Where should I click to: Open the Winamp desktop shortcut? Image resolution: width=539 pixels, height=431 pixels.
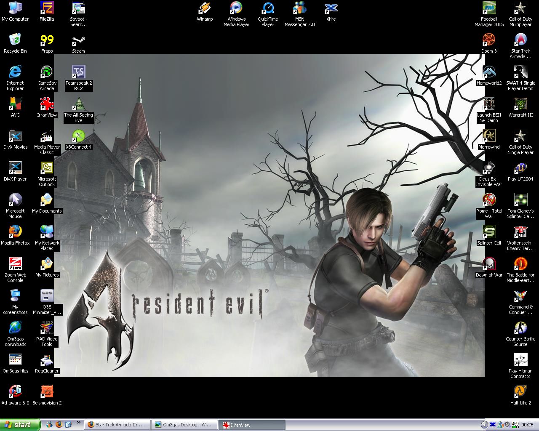205,8
